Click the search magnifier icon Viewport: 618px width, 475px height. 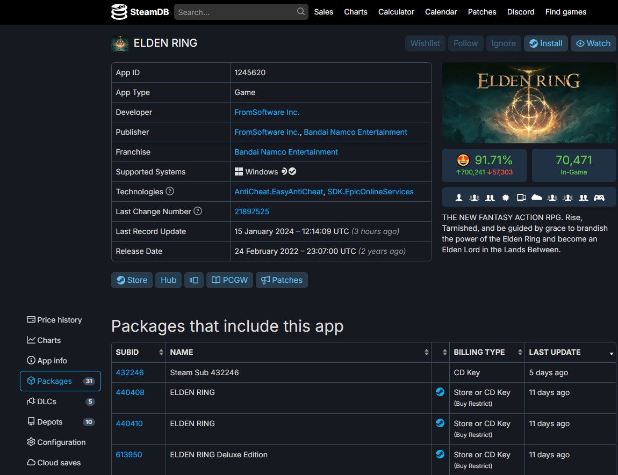click(x=301, y=11)
